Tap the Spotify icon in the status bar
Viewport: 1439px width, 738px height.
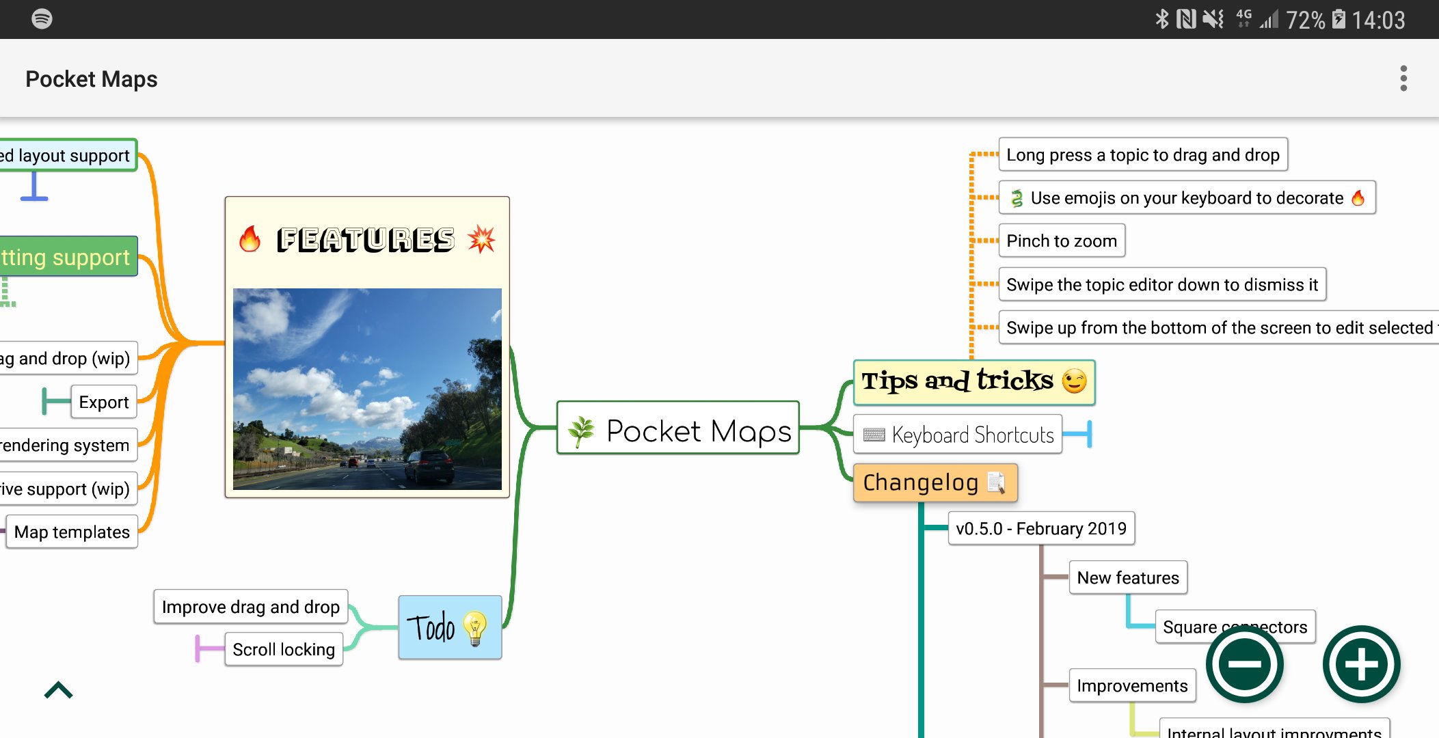42,20
